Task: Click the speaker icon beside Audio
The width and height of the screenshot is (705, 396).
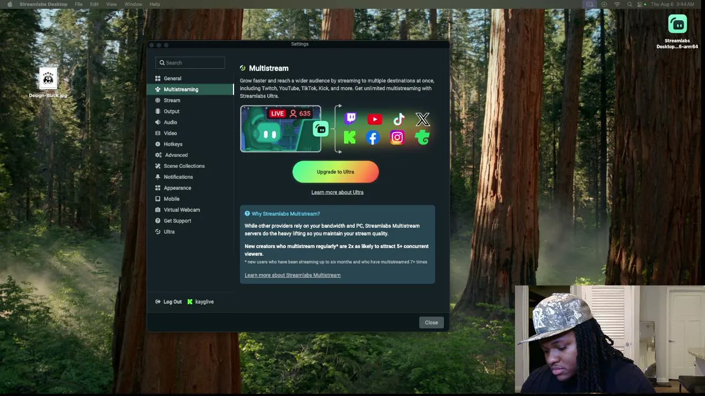Action: (158, 123)
